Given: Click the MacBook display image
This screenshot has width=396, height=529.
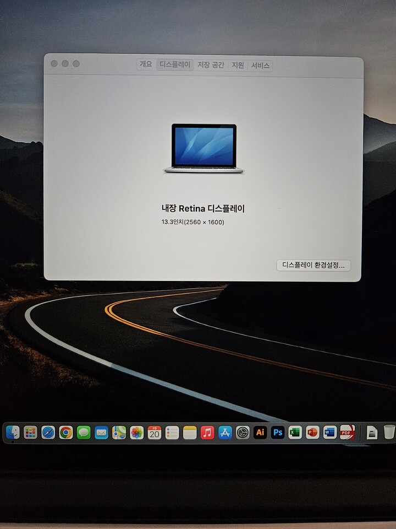Looking at the screenshot, I should pyautogui.click(x=204, y=148).
